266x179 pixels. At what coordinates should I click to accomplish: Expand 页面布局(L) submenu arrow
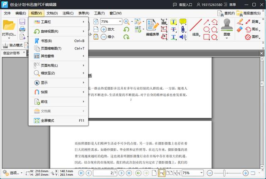pos(84,66)
